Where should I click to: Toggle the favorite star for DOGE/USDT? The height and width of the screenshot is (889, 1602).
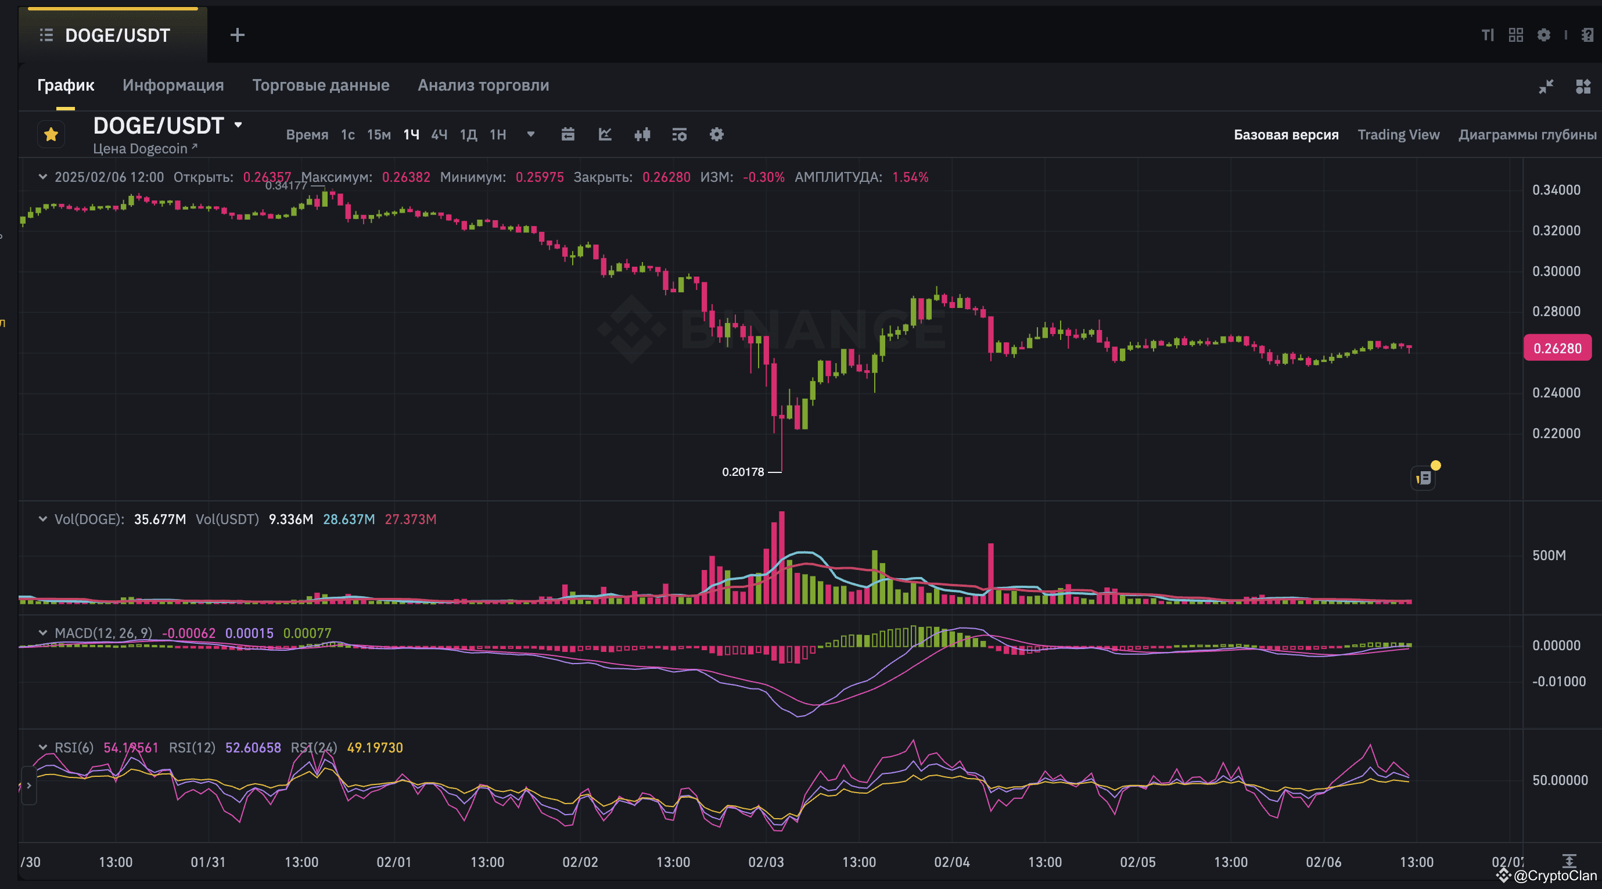tap(51, 134)
